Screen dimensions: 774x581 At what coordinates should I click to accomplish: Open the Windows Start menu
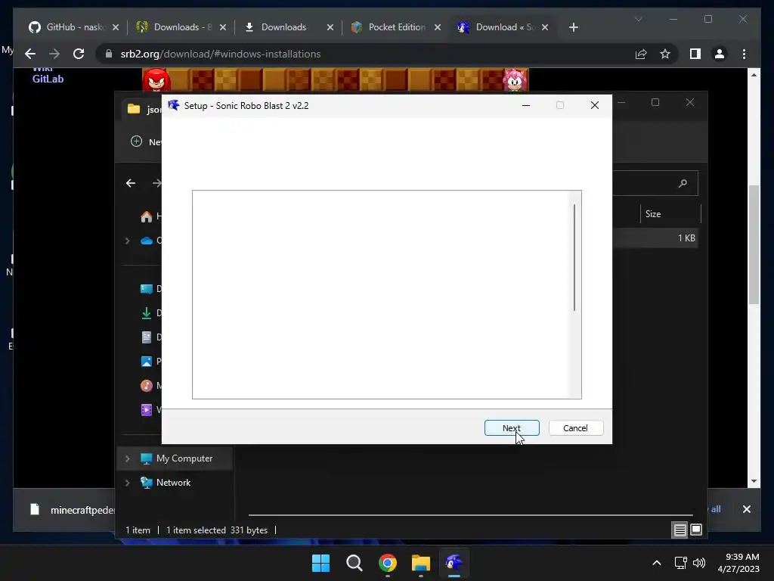[320, 563]
